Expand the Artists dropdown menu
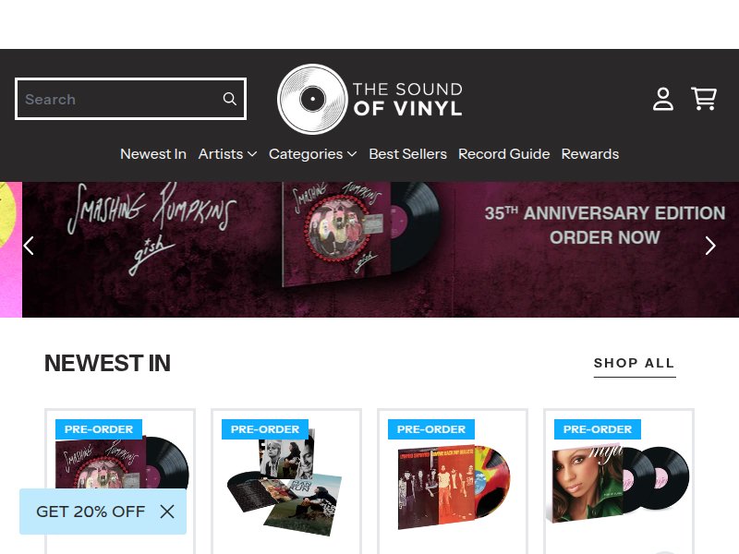 pyautogui.click(x=221, y=154)
